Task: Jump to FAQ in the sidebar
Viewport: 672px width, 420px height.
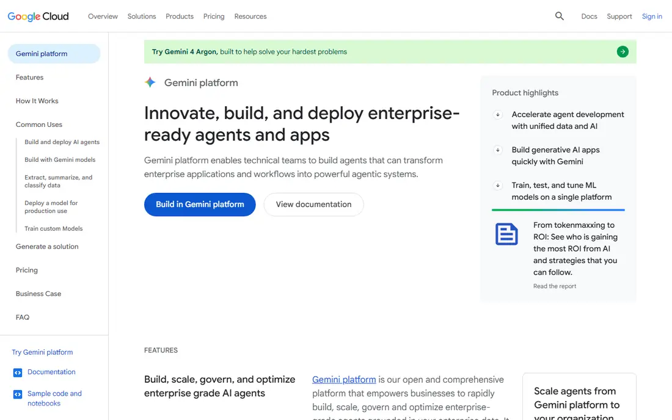Action: click(x=22, y=317)
